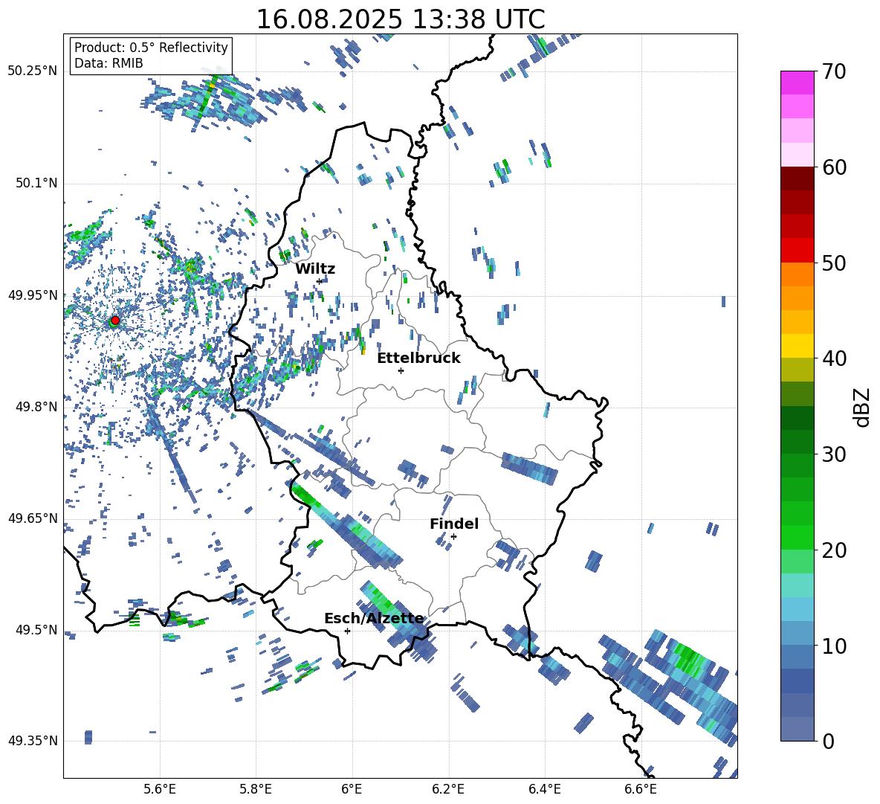The width and height of the screenshot is (880, 804).
Task: Click the 49.35°N latitude label
Action: [33, 741]
